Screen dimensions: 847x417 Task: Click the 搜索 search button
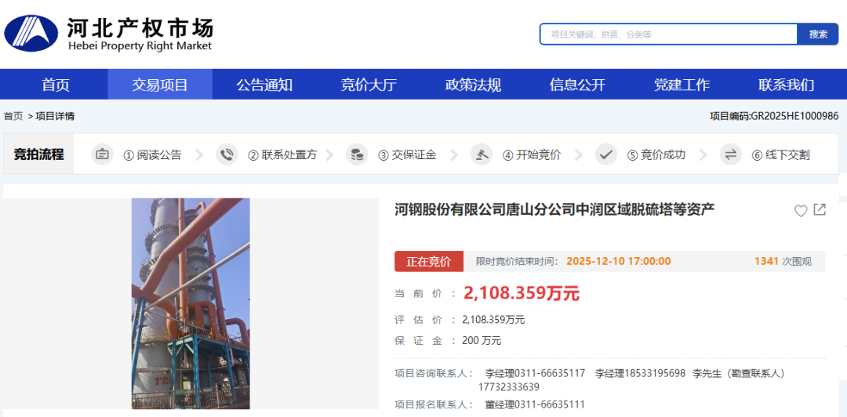click(x=818, y=34)
